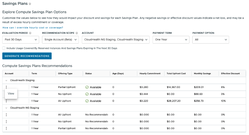This screenshot has width=249, height=135.
Task: Open the Recommendation Scope dropdown
Action: pos(60,40)
